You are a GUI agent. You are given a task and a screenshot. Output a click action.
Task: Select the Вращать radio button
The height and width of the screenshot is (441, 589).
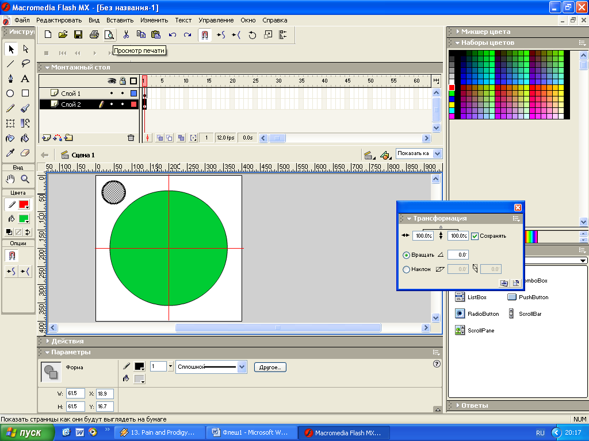coord(406,255)
